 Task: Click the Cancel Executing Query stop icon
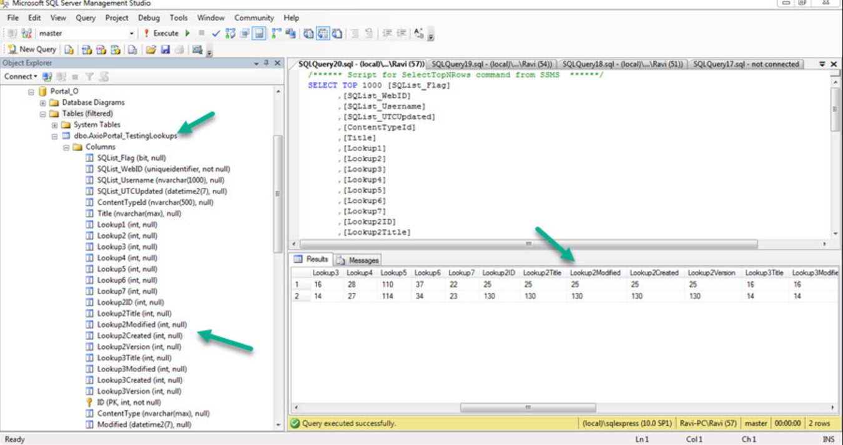pos(201,33)
